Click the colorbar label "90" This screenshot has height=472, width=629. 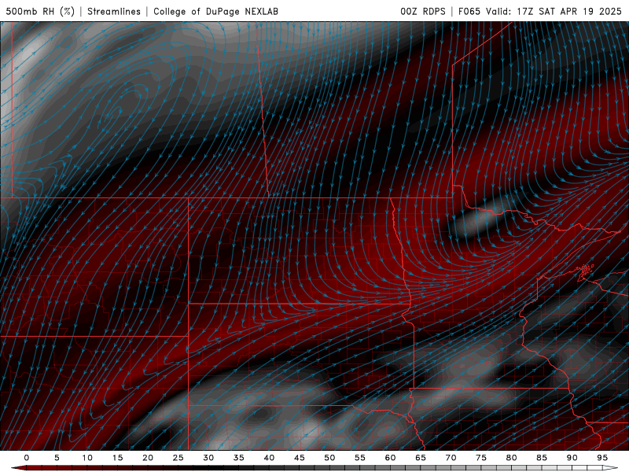tap(572, 458)
